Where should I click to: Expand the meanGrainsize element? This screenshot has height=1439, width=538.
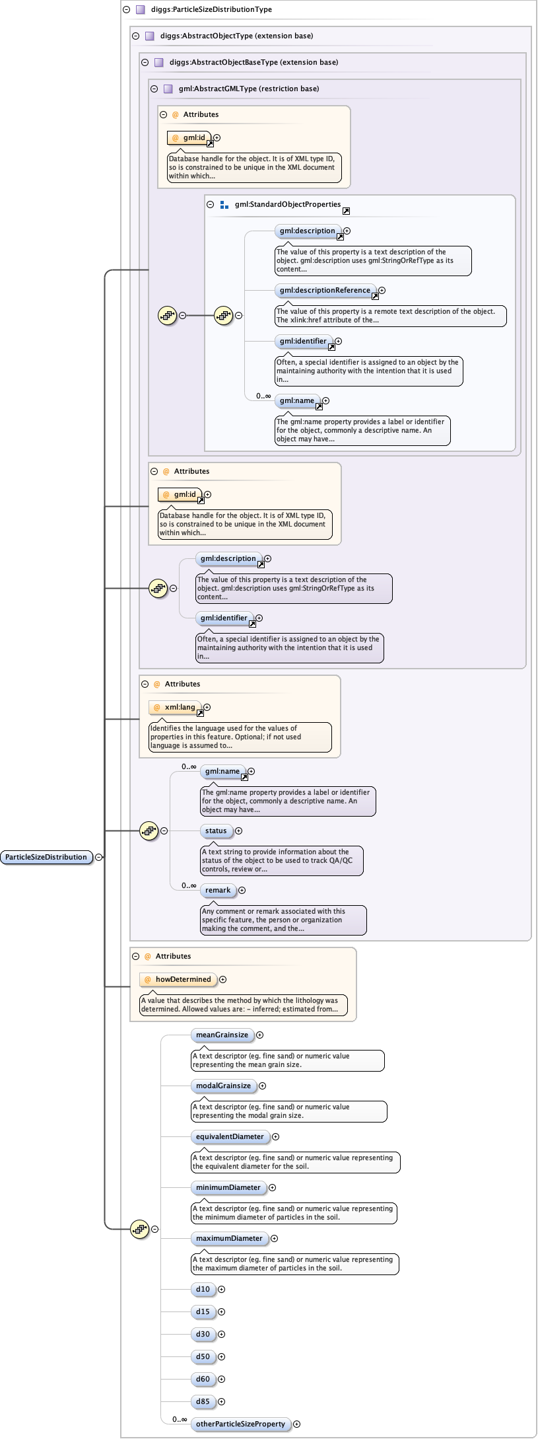tap(259, 1035)
